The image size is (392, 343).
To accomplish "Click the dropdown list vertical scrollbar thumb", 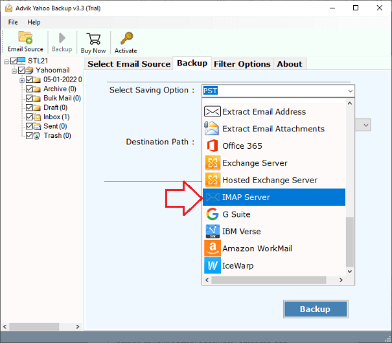I will coord(350,242).
